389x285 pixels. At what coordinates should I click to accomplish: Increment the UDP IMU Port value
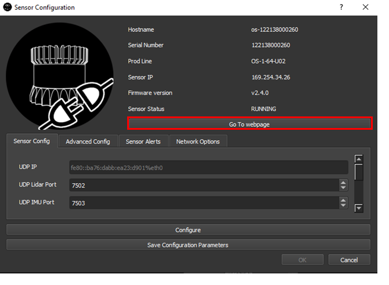pos(343,200)
